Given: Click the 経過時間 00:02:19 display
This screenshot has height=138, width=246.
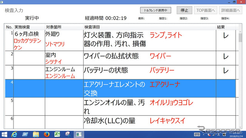Looking at the screenshot, I should pyautogui.click(x=106, y=18).
